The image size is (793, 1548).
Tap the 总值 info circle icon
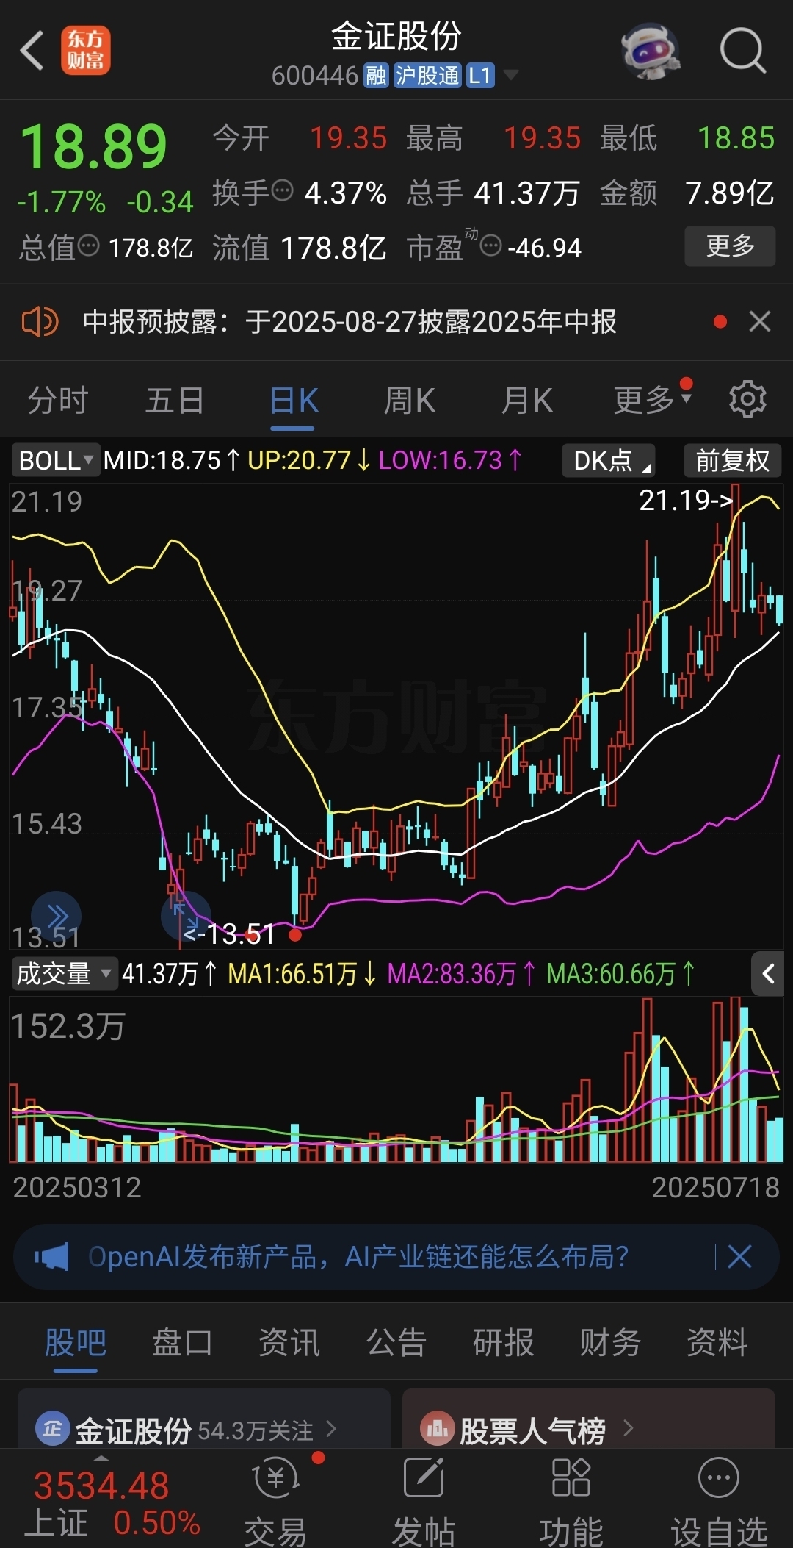pos(89,246)
